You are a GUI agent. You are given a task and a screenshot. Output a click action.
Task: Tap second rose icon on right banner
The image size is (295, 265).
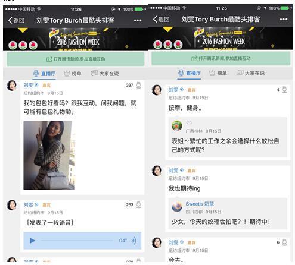point(168,45)
